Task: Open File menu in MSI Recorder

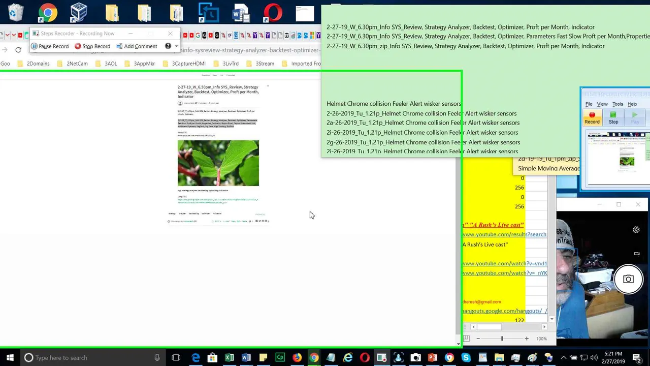Action: 589,104
